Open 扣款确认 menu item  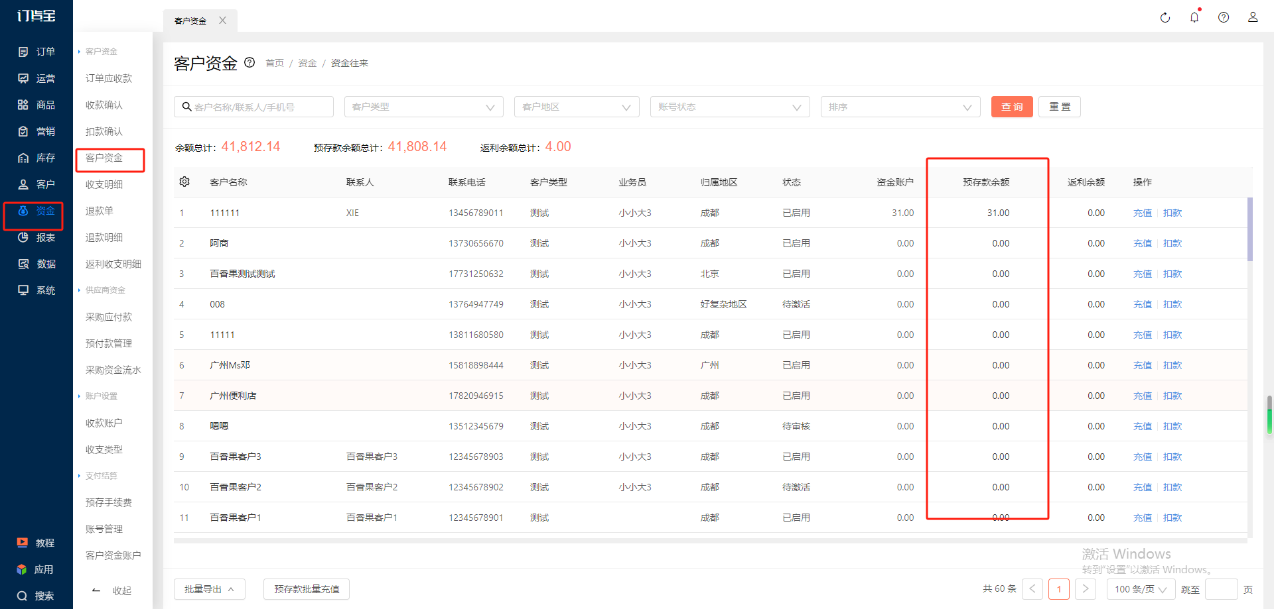104,131
